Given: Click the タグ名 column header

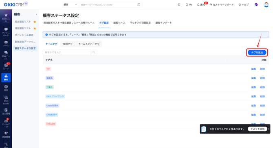Looking at the screenshot, I should click(x=49, y=60).
